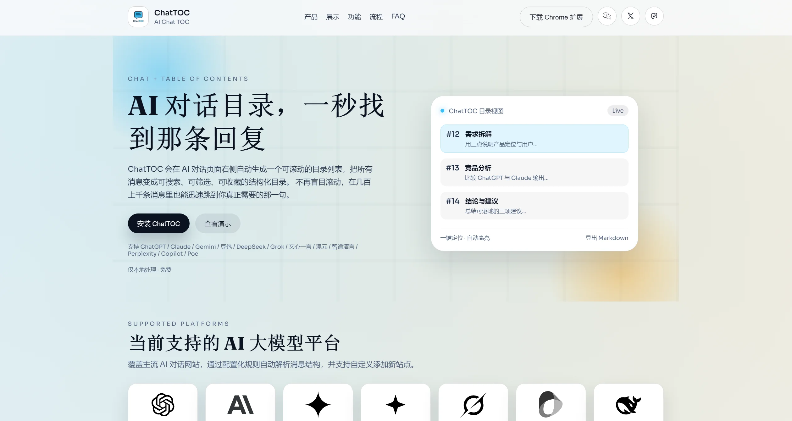Image resolution: width=792 pixels, height=421 pixels.
Task: Click the Live badge in preview card
Action: tap(618, 111)
